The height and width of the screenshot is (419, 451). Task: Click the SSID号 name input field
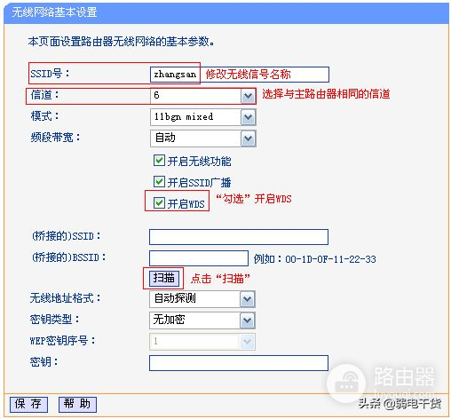tap(240, 75)
